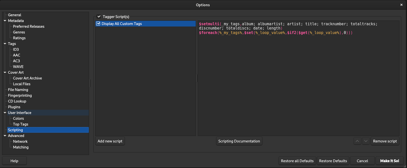Open the Metadata options page

16,21
